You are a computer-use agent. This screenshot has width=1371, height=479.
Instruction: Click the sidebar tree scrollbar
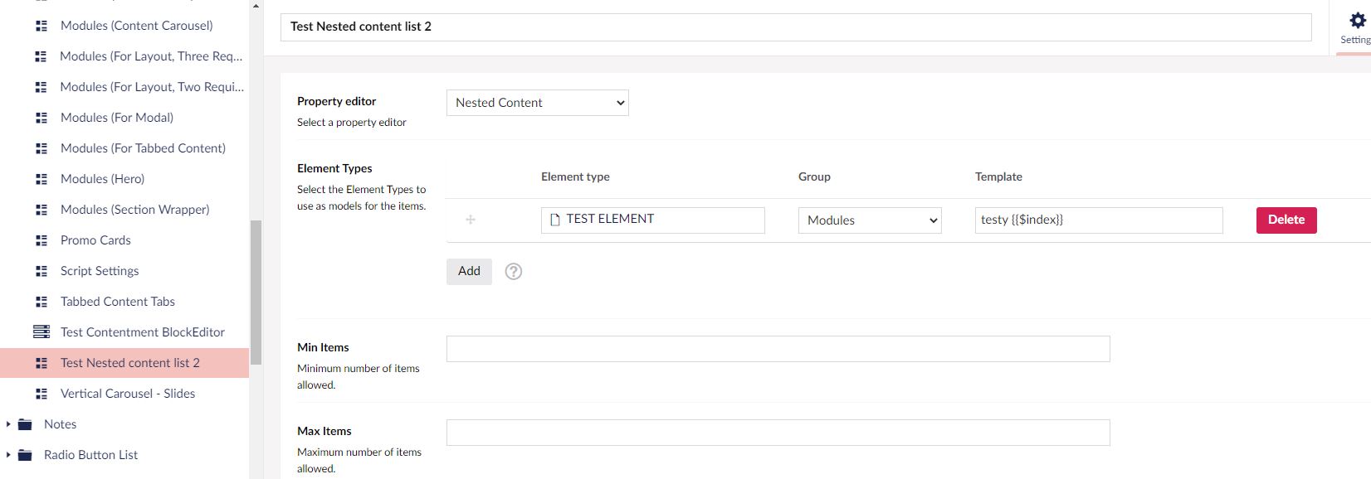[256, 290]
